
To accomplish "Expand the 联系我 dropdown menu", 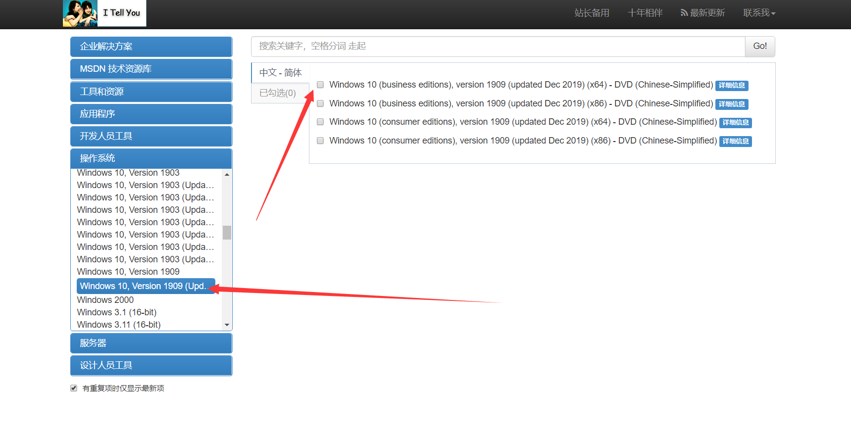I will click(759, 13).
